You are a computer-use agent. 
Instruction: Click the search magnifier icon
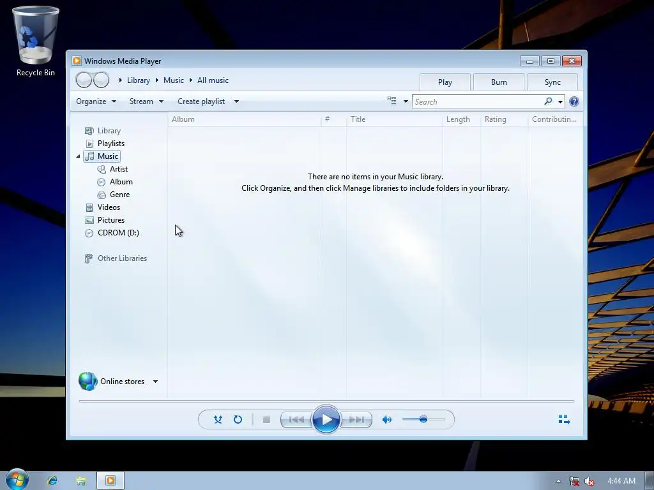(x=548, y=101)
